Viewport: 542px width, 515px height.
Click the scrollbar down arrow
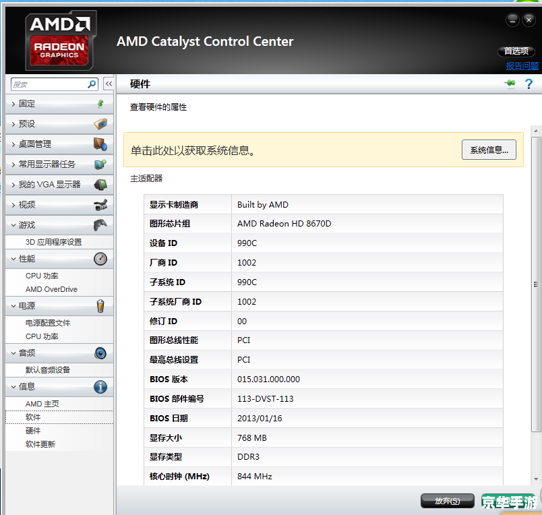pyautogui.click(x=536, y=479)
